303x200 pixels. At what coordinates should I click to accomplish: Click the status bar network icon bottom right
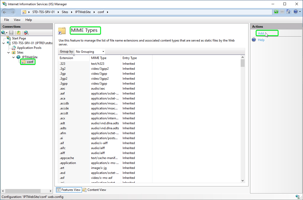pyautogui.click(x=298, y=197)
